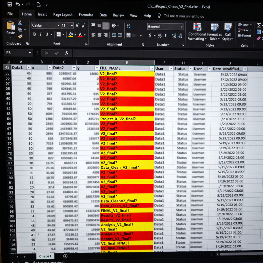Click the Decrease Decimal icon

[x=180, y=36]
